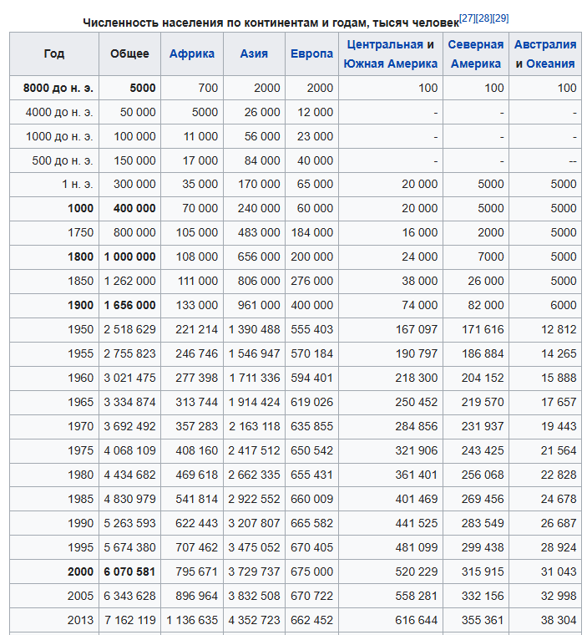Click the total value 6 070 581

[129, 571]
